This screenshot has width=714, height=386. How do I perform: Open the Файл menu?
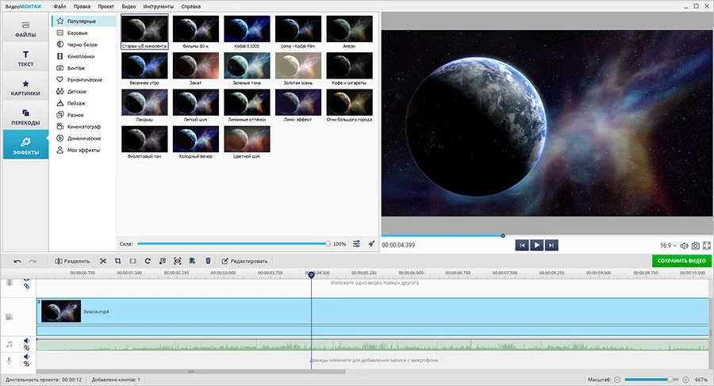pos(59,6)
